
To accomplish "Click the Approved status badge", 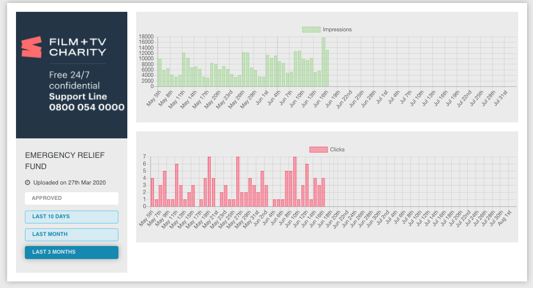I will point(72,198).
